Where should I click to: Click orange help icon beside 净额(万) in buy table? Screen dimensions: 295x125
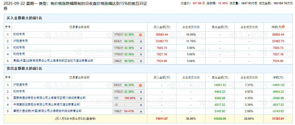(283, 27)
